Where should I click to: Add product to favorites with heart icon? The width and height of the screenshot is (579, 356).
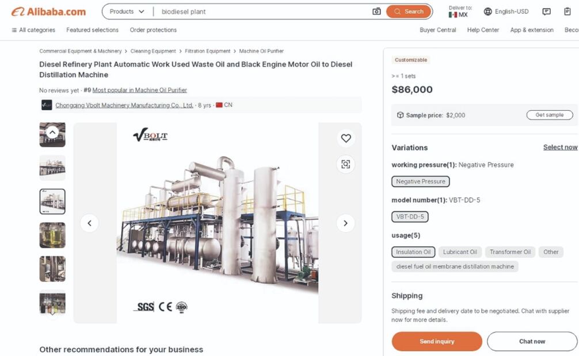click(345, 138)
